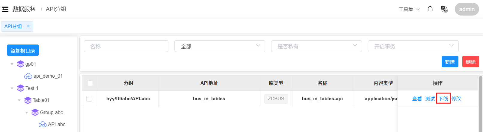The height and width of the screenshot is (132, 483).
Task: Click the api_demo_01 cloud API icon
Action: pyautogui.click(x=28, y=76)
